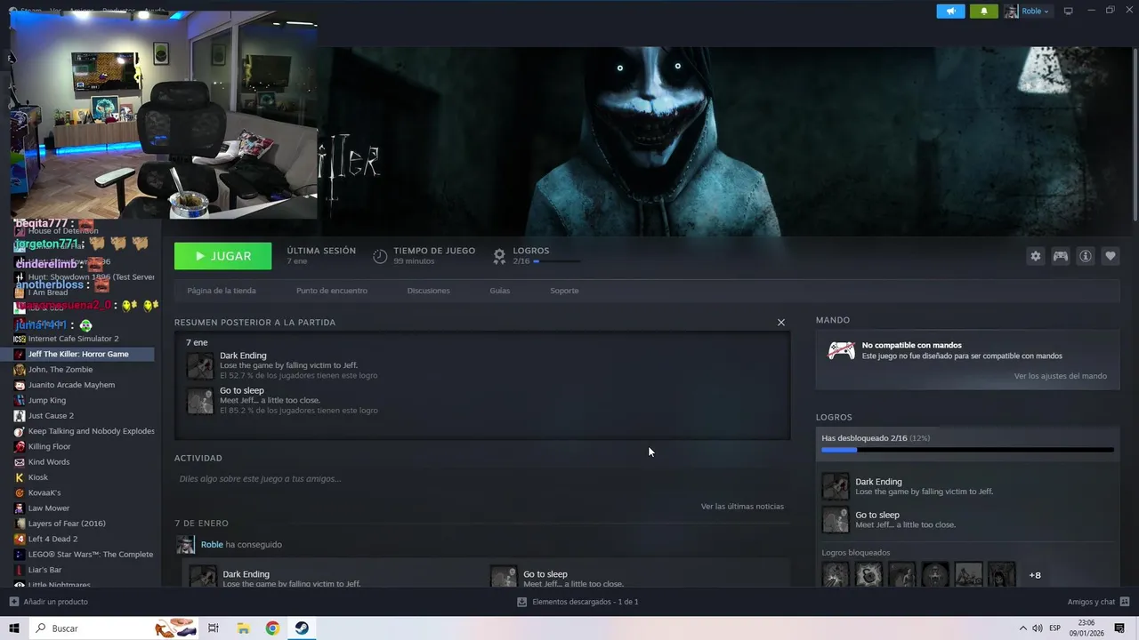Click sixth locked achievement icon
Viewport: 1139px width, 640px height.
[x=1001, y=575]
